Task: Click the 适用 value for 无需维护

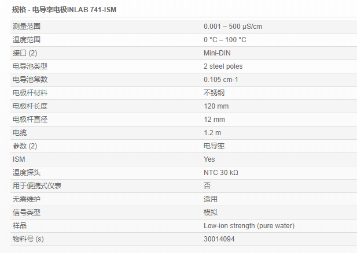Action: [x=211, y=199]
